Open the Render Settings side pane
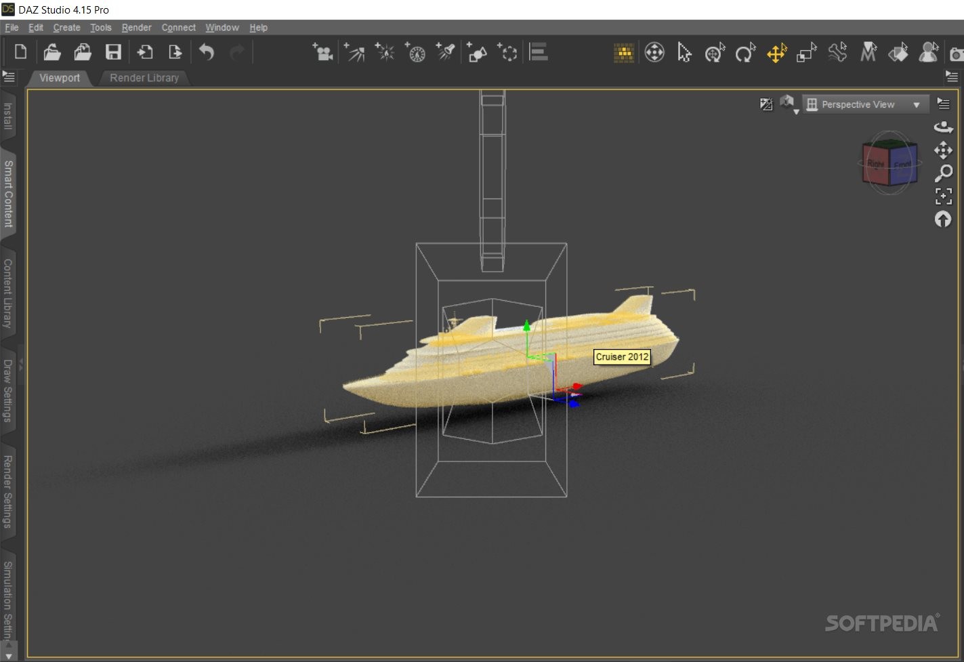 [8, 492]
